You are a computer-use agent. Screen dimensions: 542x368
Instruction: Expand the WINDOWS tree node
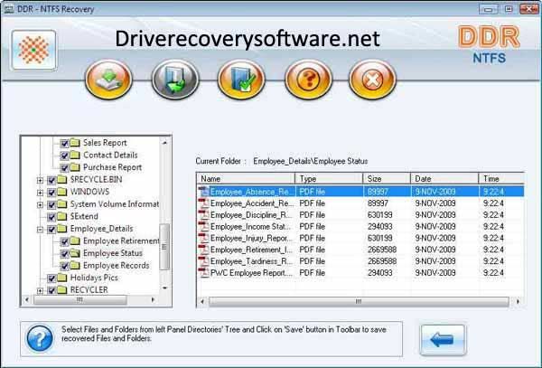[40, 193]
